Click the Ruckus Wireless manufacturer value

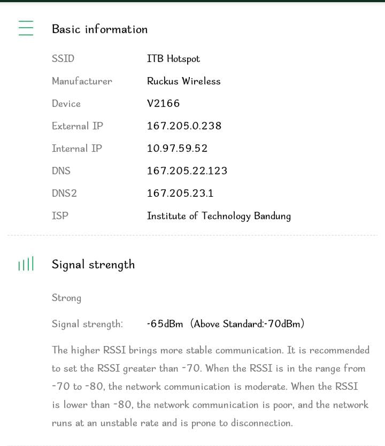[184, 81]
